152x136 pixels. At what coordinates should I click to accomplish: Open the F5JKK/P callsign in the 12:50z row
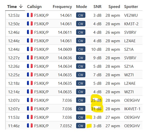tap(41, 24)
